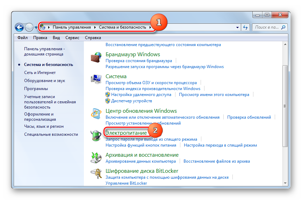Screen dimensions: 302x200
Task: Click shield icon next to Диспетчер устройств
Action: click(108, 101)
